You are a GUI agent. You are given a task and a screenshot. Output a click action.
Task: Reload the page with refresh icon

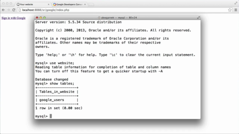coord(14,10)
